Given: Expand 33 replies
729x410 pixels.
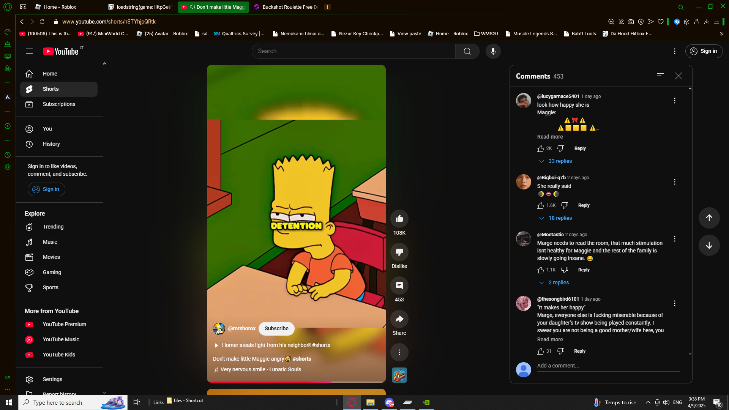Looking at the screenshot, I should (x=555, y=161).
